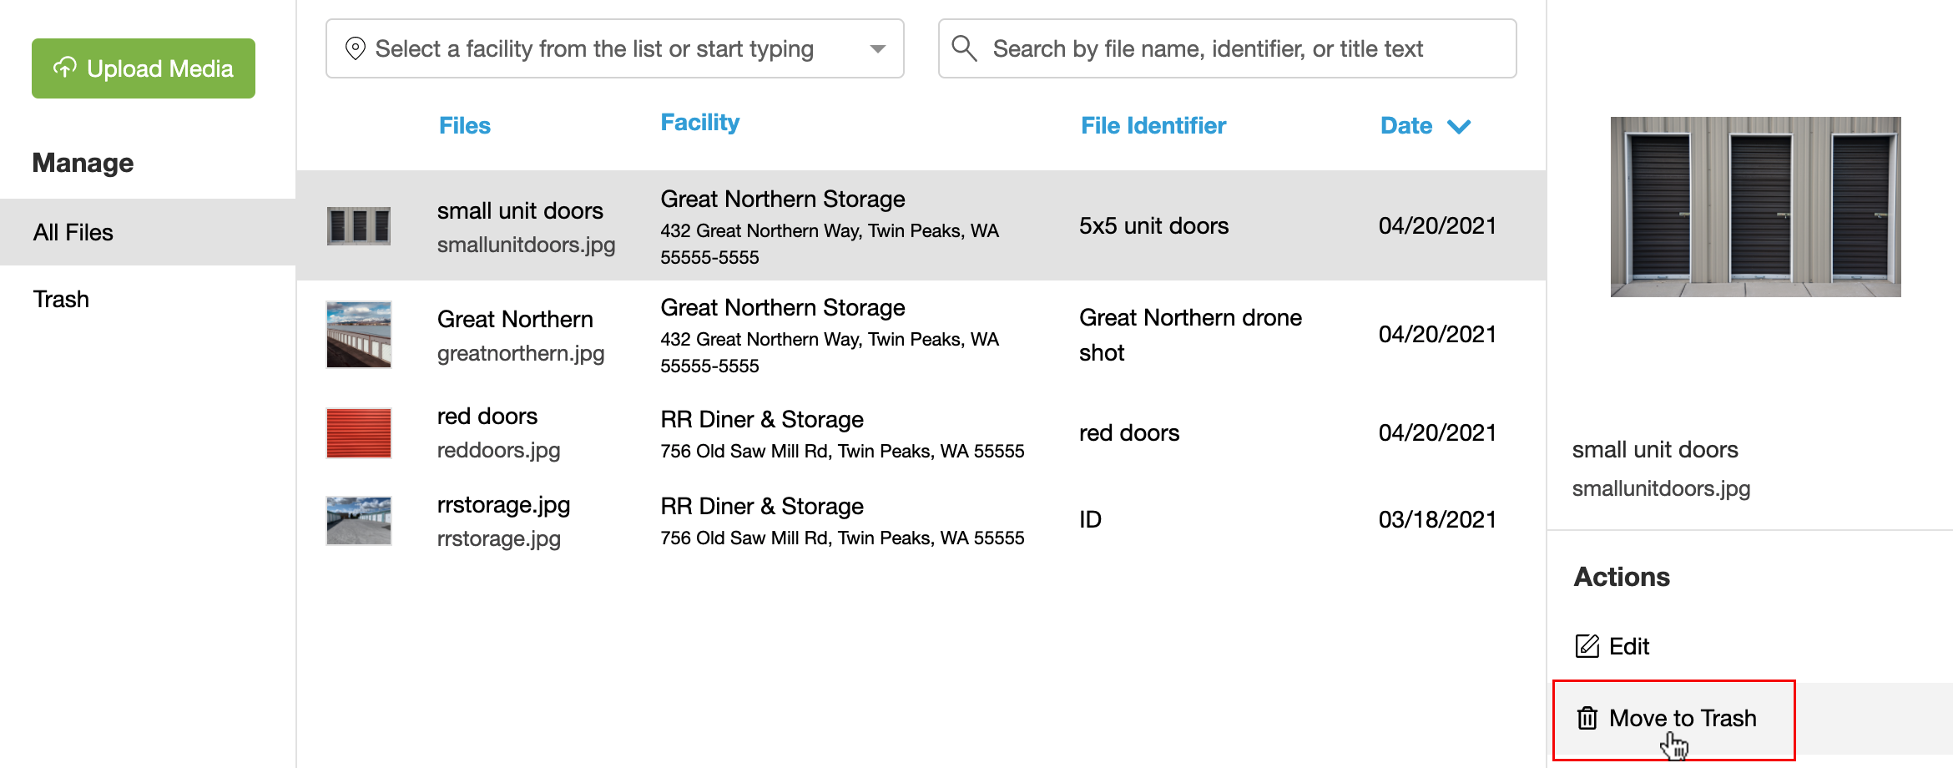Click the magnifying glass search icon

(x=964, y=48)
